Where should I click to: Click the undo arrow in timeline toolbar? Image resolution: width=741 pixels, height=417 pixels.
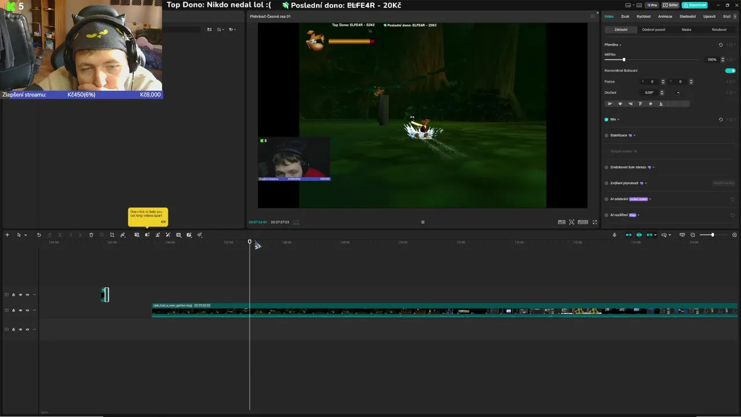click(x=39, y=235)
